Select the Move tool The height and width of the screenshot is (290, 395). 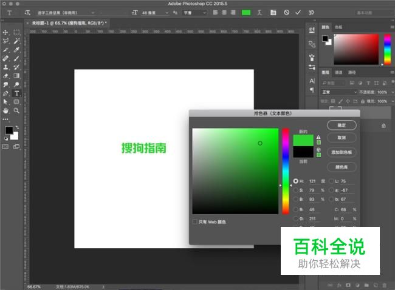tap(5, 32)
